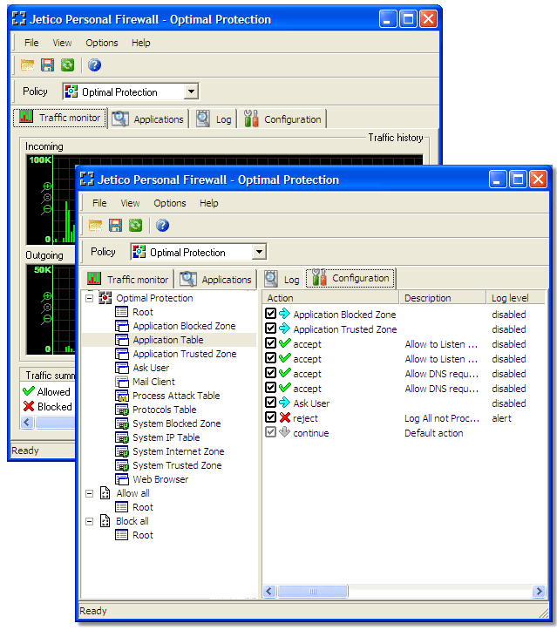Click the red X reject rule icon

tap(285, 417)
